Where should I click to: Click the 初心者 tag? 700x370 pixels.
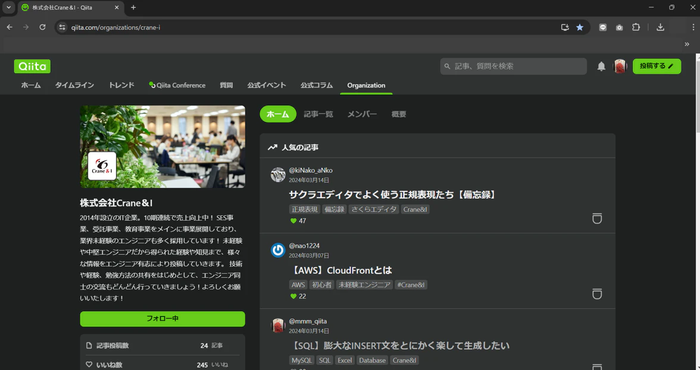pos(321,285)
